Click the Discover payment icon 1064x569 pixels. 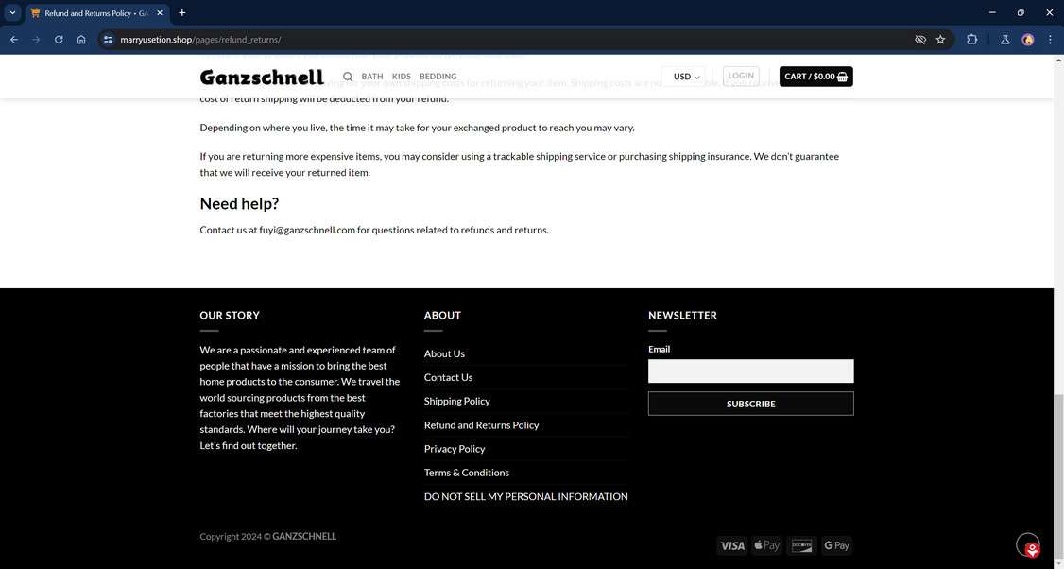(x=801, y=546)
